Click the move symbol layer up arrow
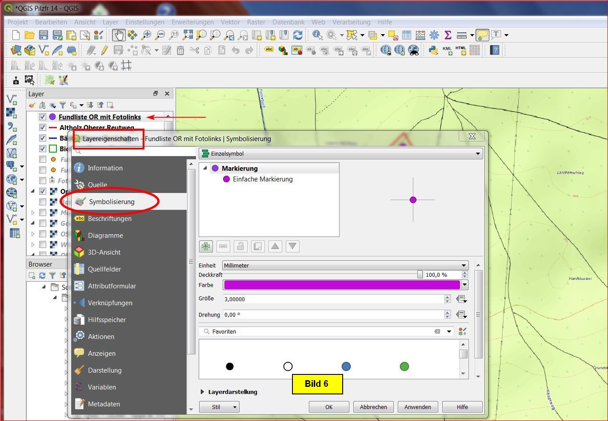608x421 pixels. pyautogui.click(x=275, y=246)
